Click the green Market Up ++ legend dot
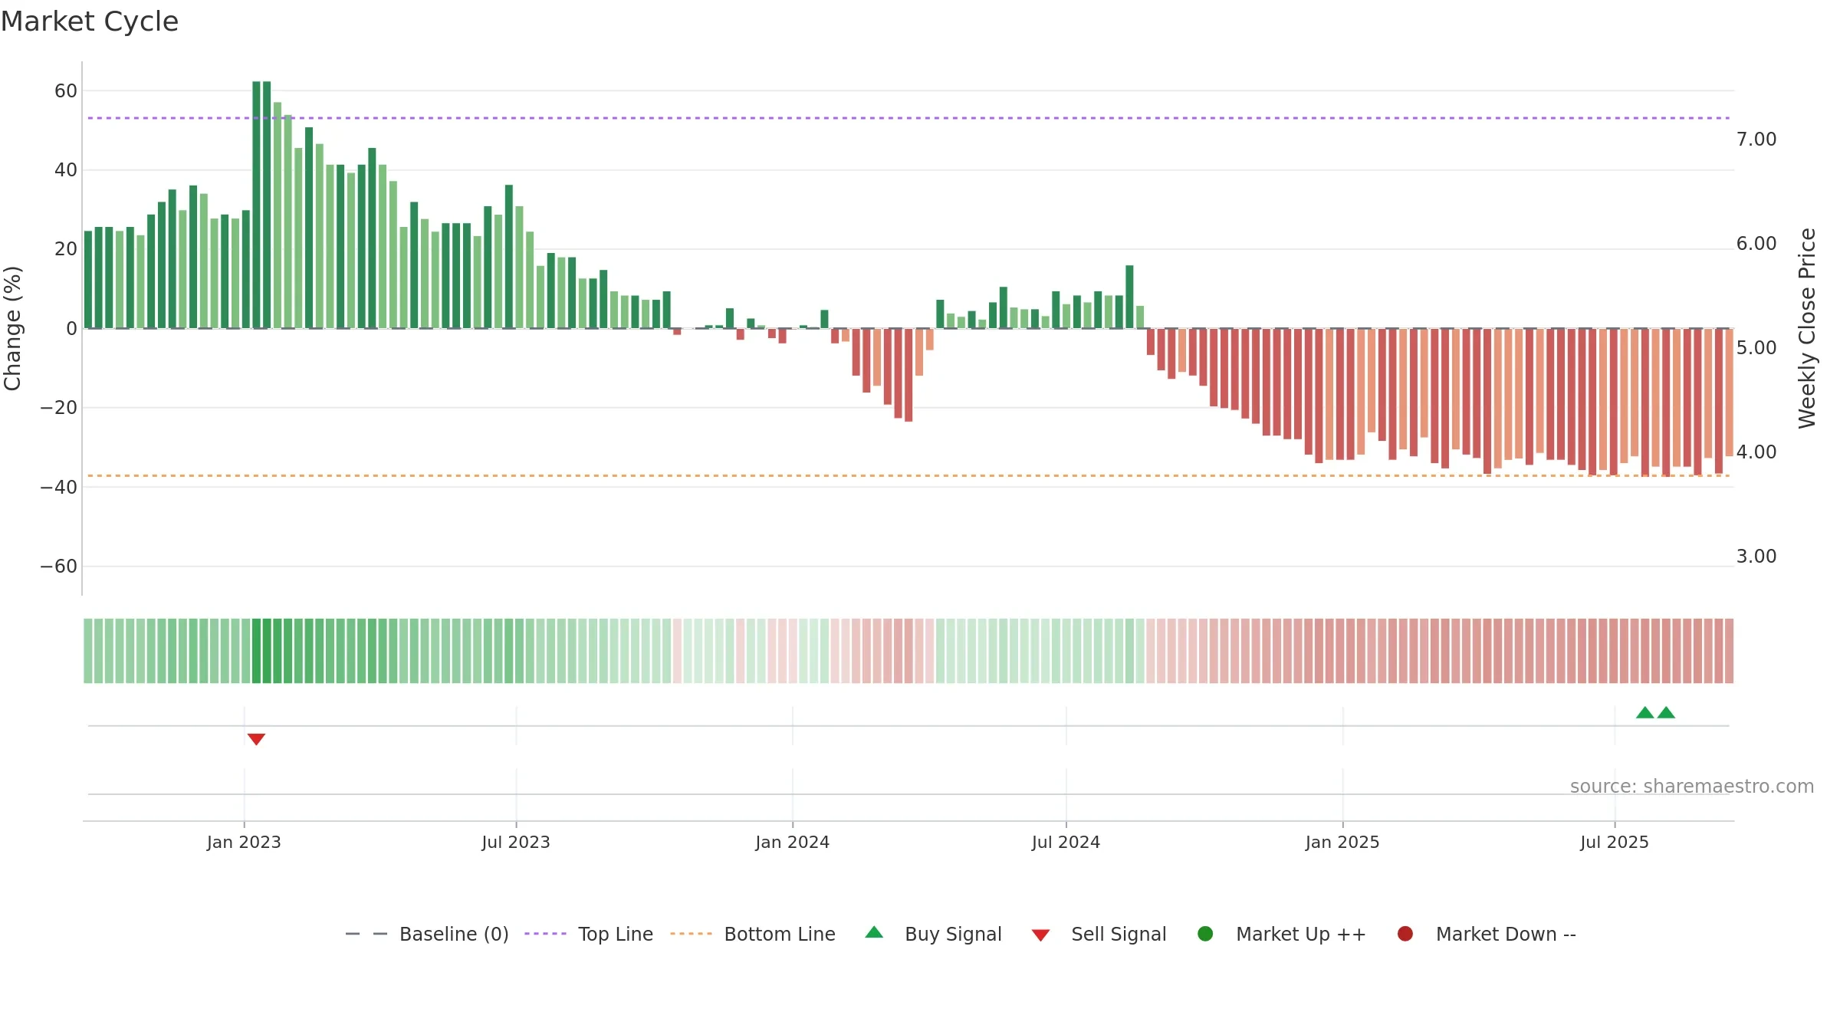This screenshot has height=1035, width=1840. coord(1205,934)
